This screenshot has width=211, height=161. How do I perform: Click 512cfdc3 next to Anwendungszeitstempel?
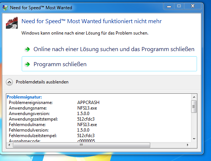pyautogui.click(x=86, y=119)
